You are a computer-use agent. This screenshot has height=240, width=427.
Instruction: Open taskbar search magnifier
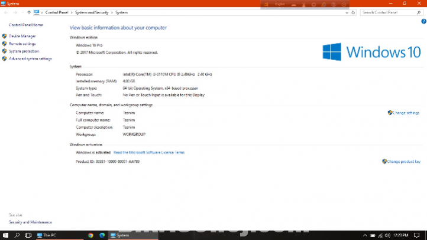click(17, 235)
